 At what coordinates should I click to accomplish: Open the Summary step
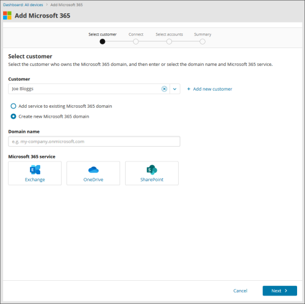pos(203,41)
